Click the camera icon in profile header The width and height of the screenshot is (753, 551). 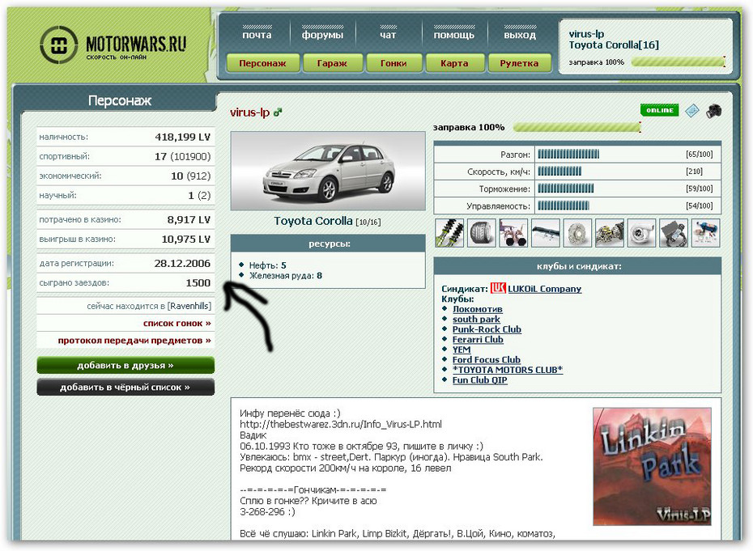(713, 111)
